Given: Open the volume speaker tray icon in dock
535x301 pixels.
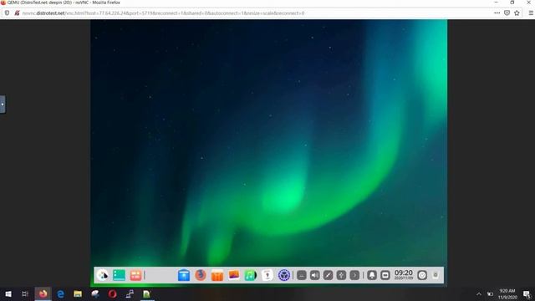Looking at the screenshot, I should point(315,275).
